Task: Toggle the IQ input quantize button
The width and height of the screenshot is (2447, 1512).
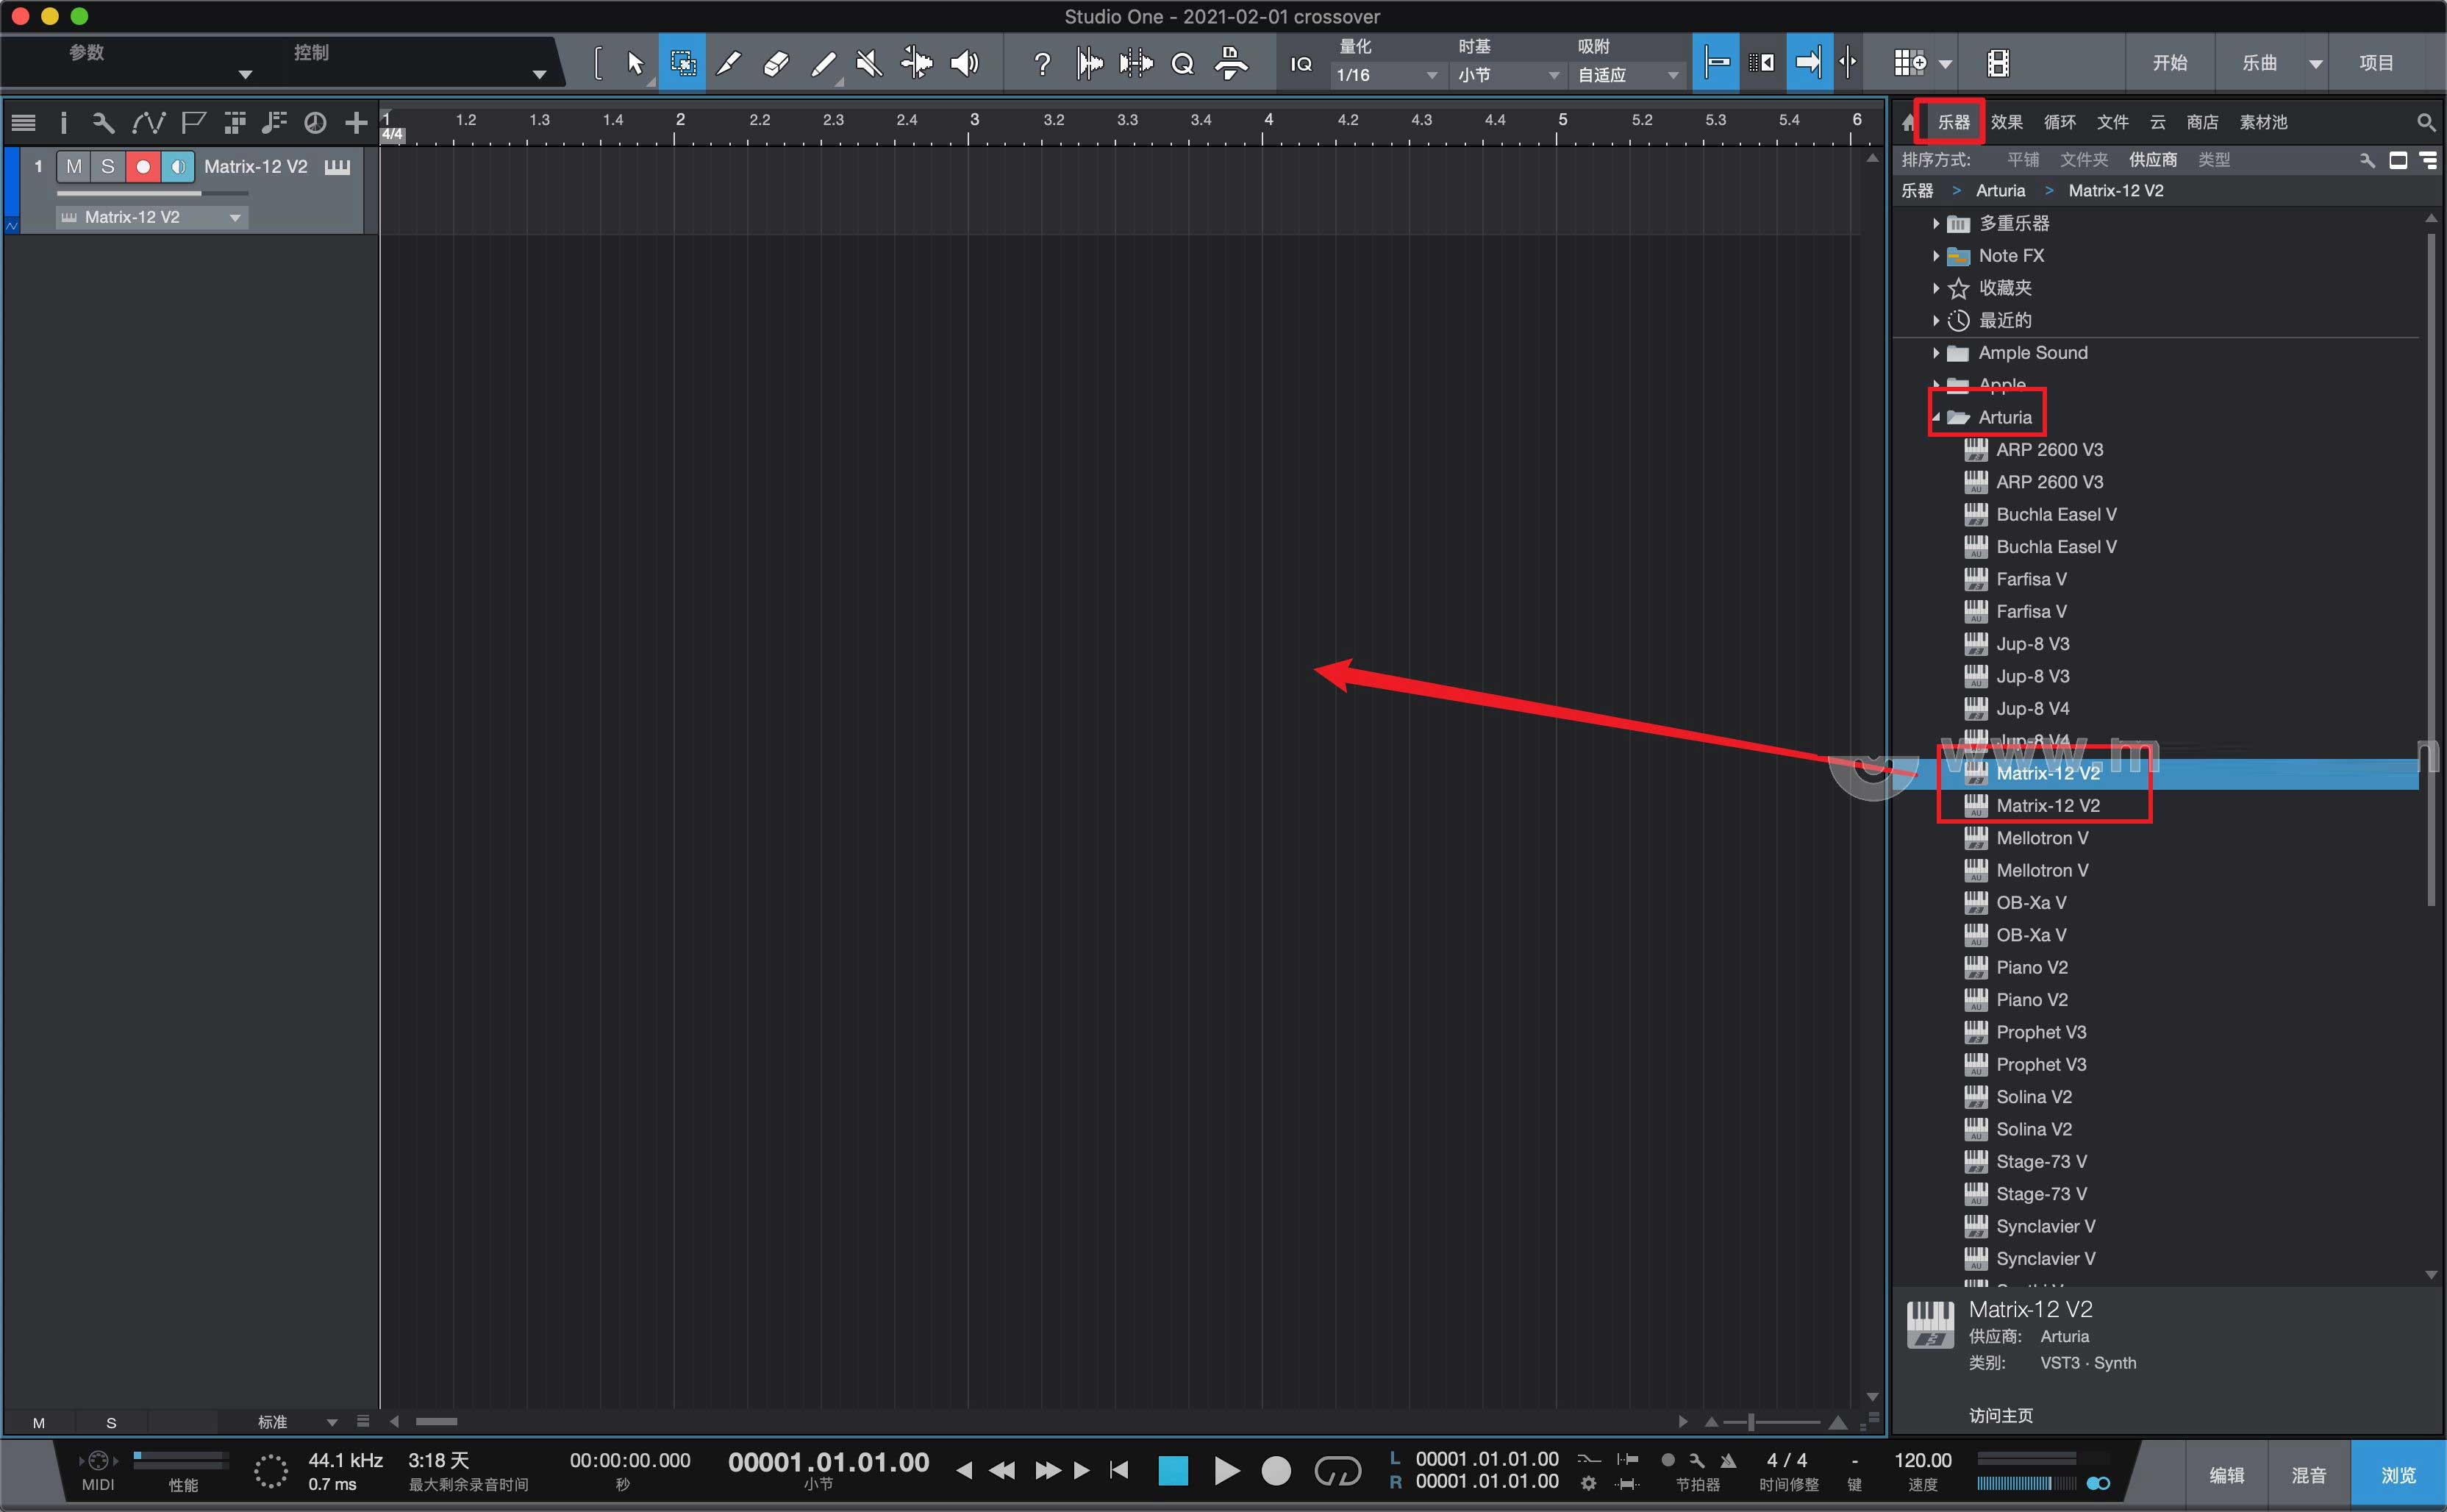Action: click(x=1301, y=64)
